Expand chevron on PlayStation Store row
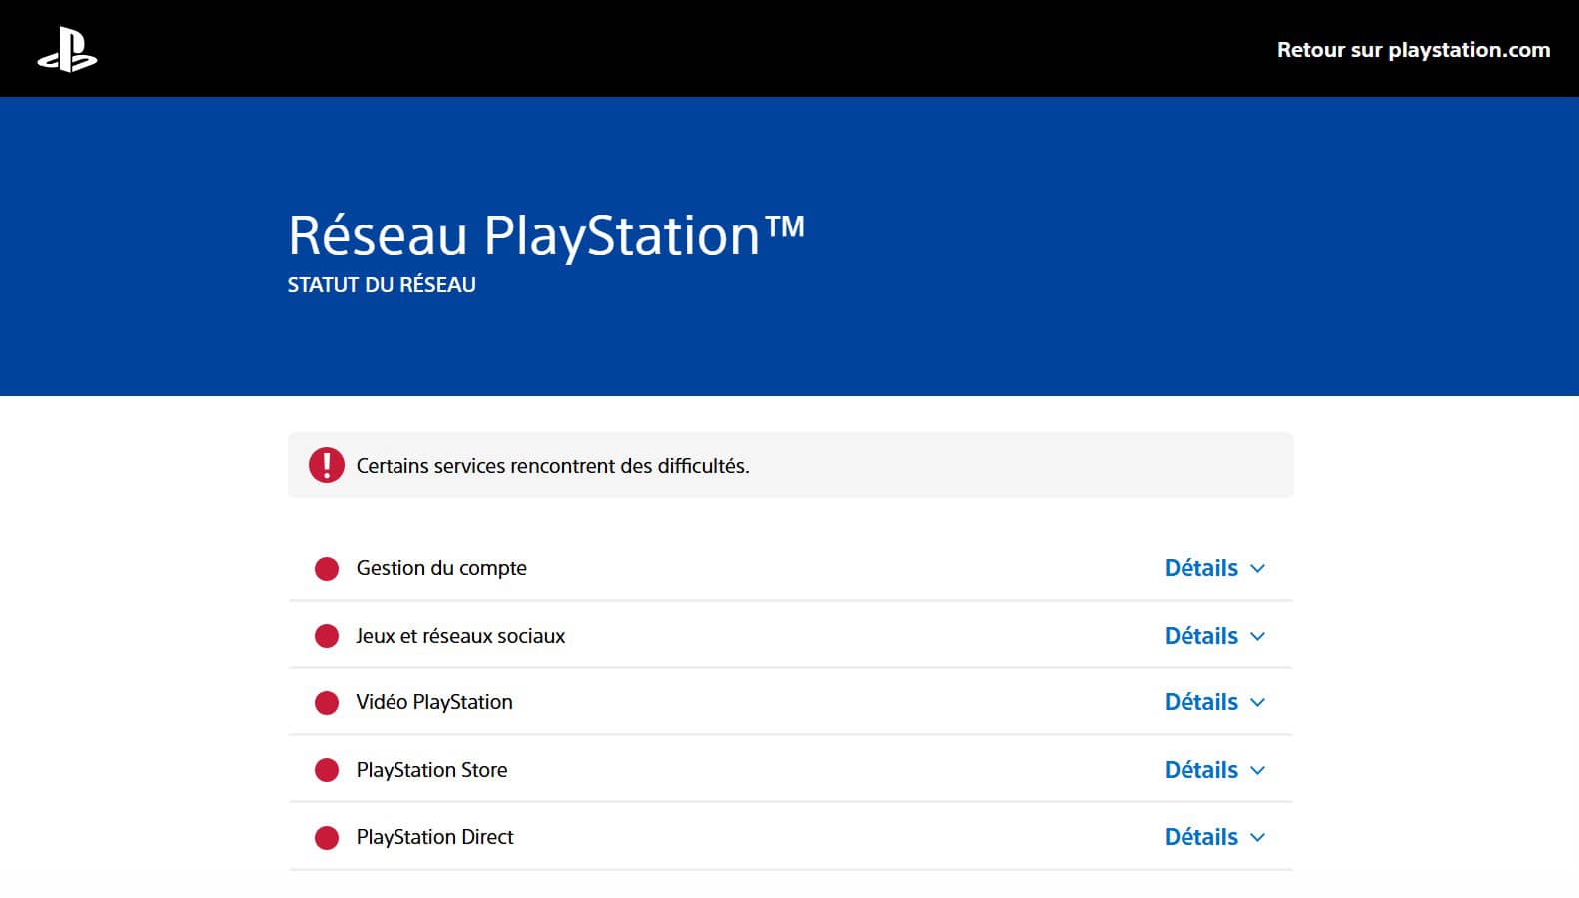 1258,771
